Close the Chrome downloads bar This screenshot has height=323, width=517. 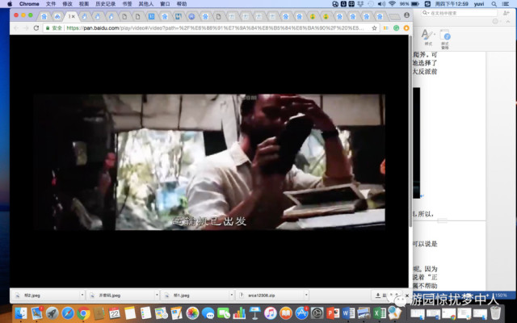coord(407,296)
